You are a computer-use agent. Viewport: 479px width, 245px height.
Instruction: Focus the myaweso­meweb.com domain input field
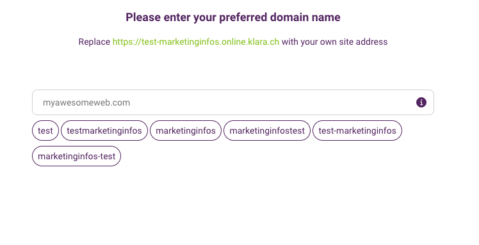click(x=233, y=102)
